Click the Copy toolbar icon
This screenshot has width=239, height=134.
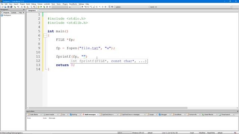(x=25, y=7)
